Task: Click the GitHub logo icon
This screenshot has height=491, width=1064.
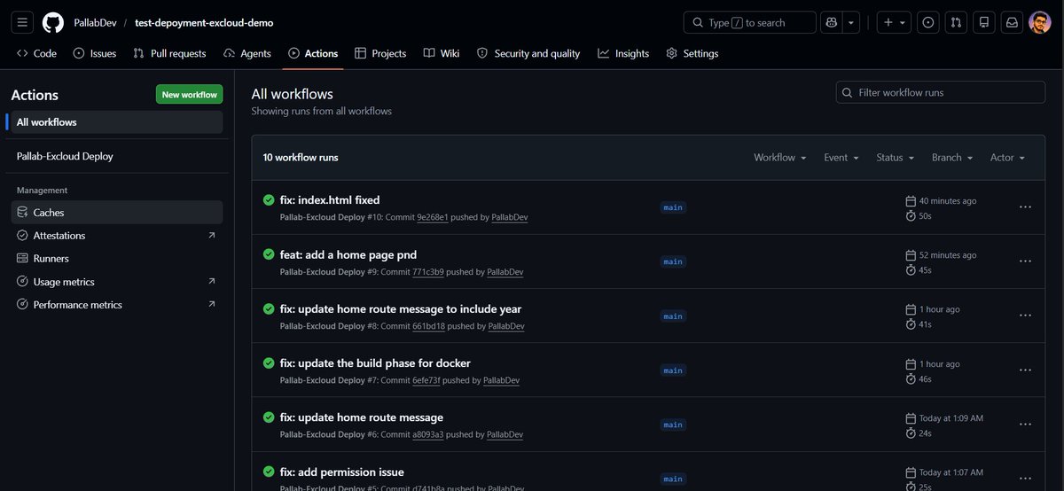Action: click(x=53, y=22)
